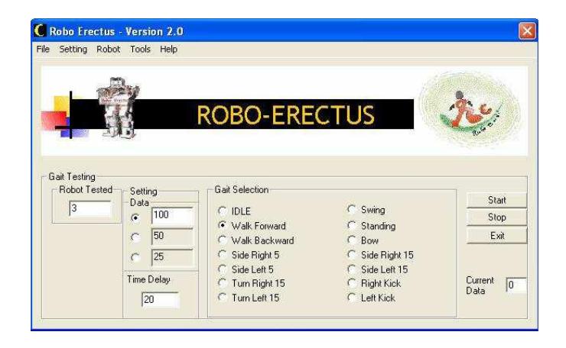Click the Robot Tested input field

(90, 208)
